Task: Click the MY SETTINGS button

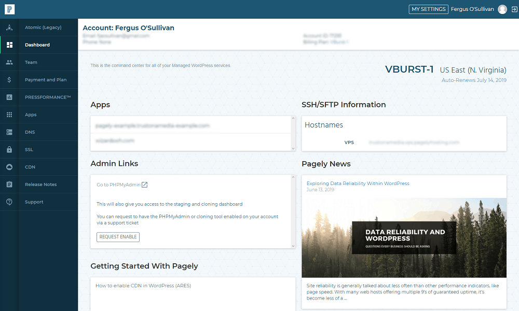Action: [429, 9]
